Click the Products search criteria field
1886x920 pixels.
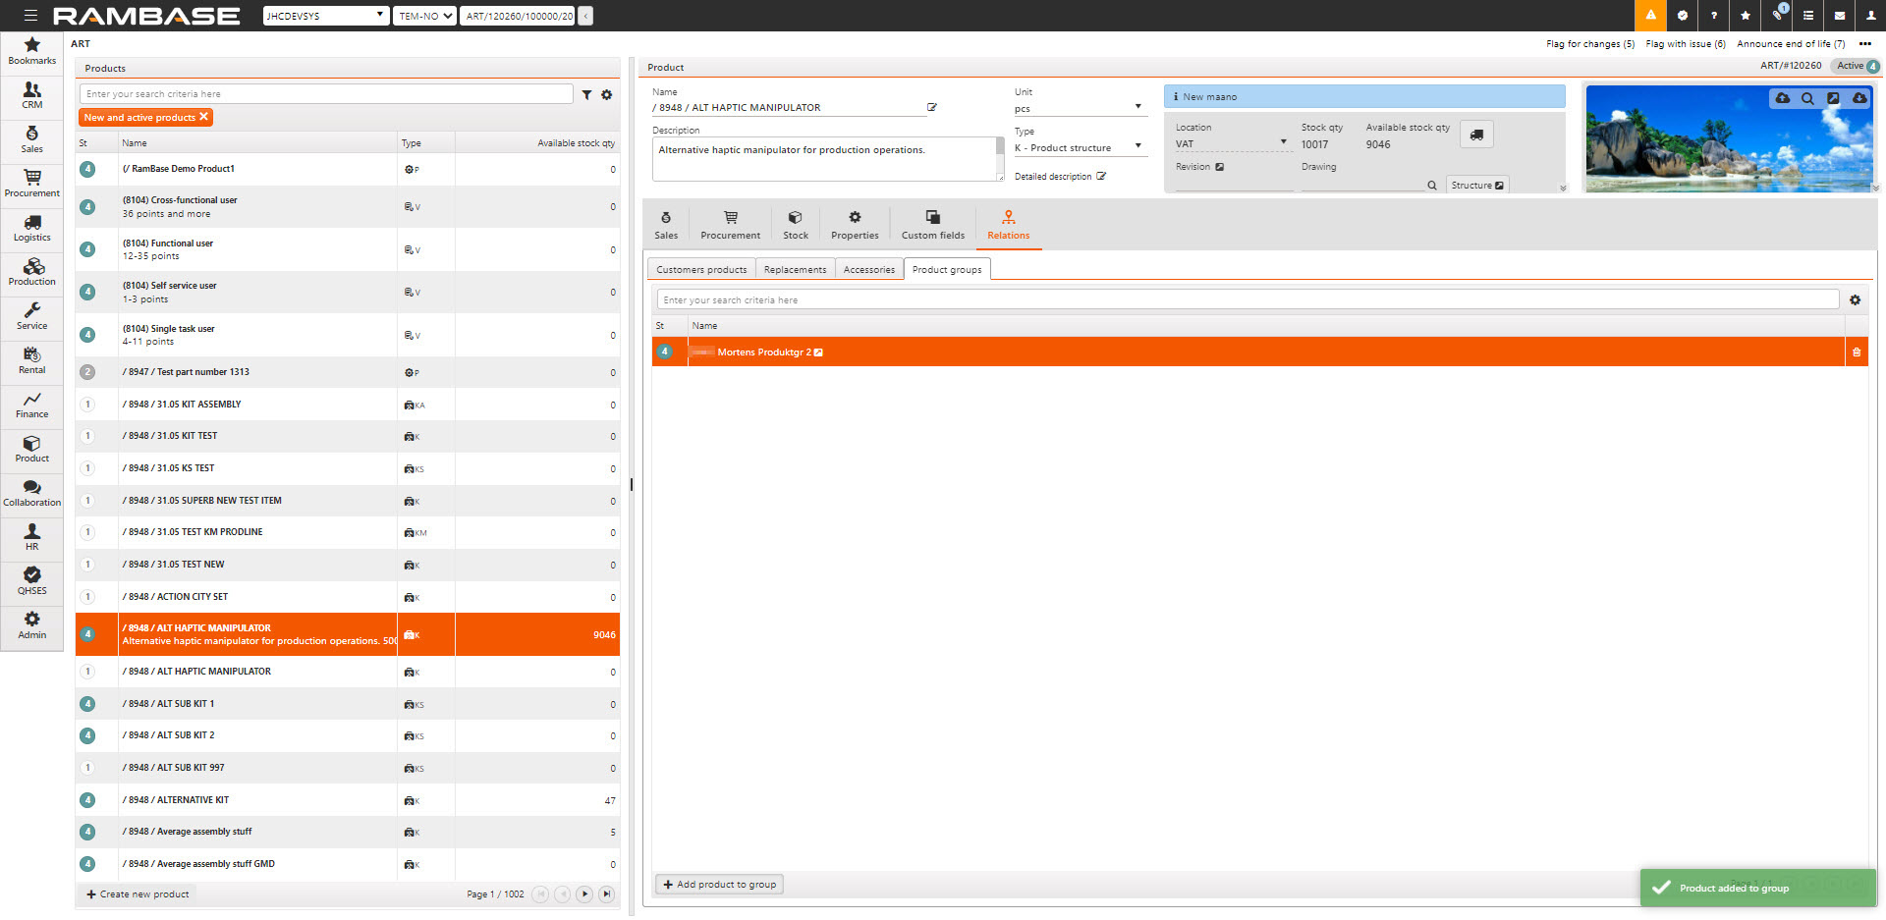click(x=326, y=94)
